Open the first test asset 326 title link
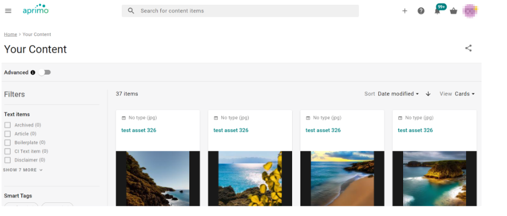The image size is (507, 216). 139,130
